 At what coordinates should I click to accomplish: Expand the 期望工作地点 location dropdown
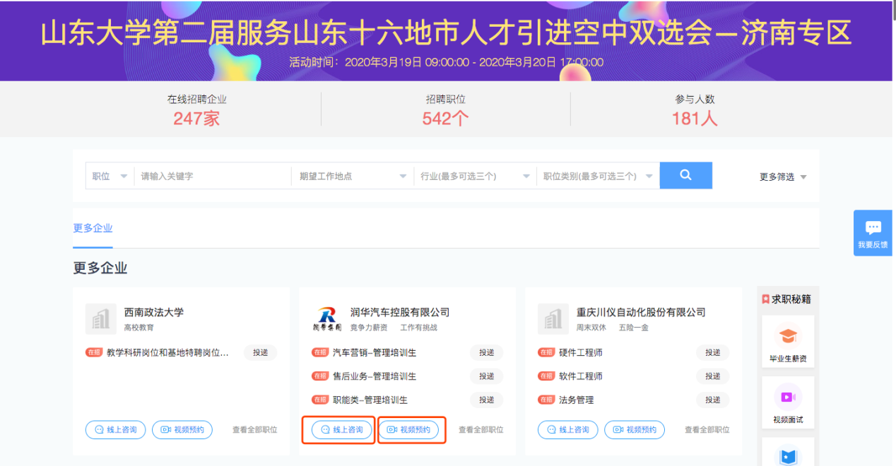click(353, 177)
